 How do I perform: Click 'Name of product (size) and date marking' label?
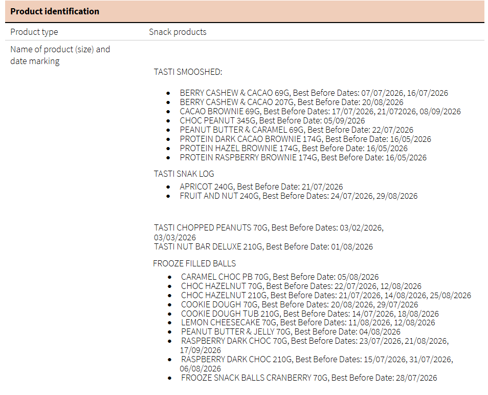[x=60, y=55]
